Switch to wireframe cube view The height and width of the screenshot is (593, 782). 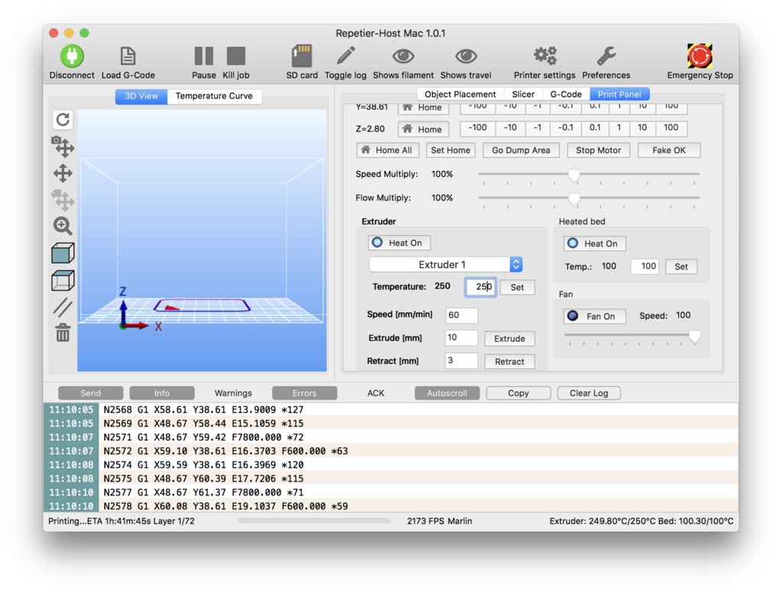click(63, 281)
